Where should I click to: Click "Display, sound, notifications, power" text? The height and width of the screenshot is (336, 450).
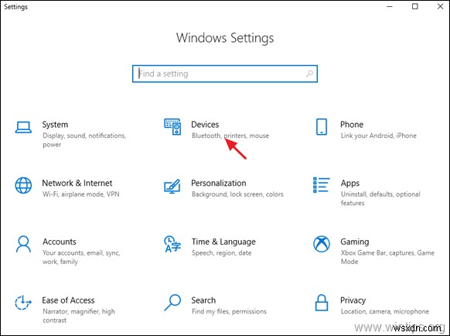(84, 140)
